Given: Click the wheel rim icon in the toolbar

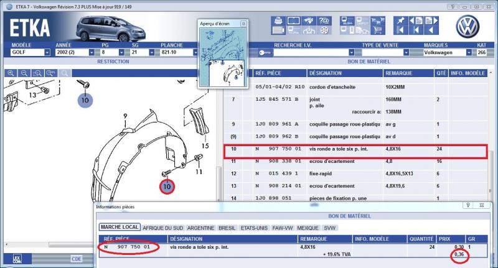Looking at the screenshot, I should 324,30.
